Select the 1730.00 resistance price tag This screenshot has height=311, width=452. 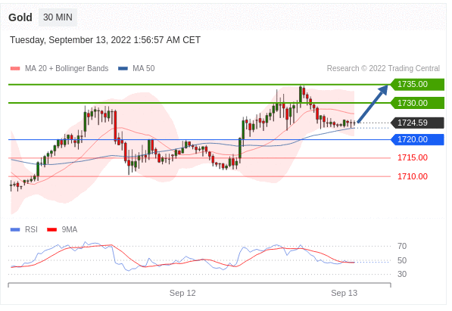tap(417, 103)
